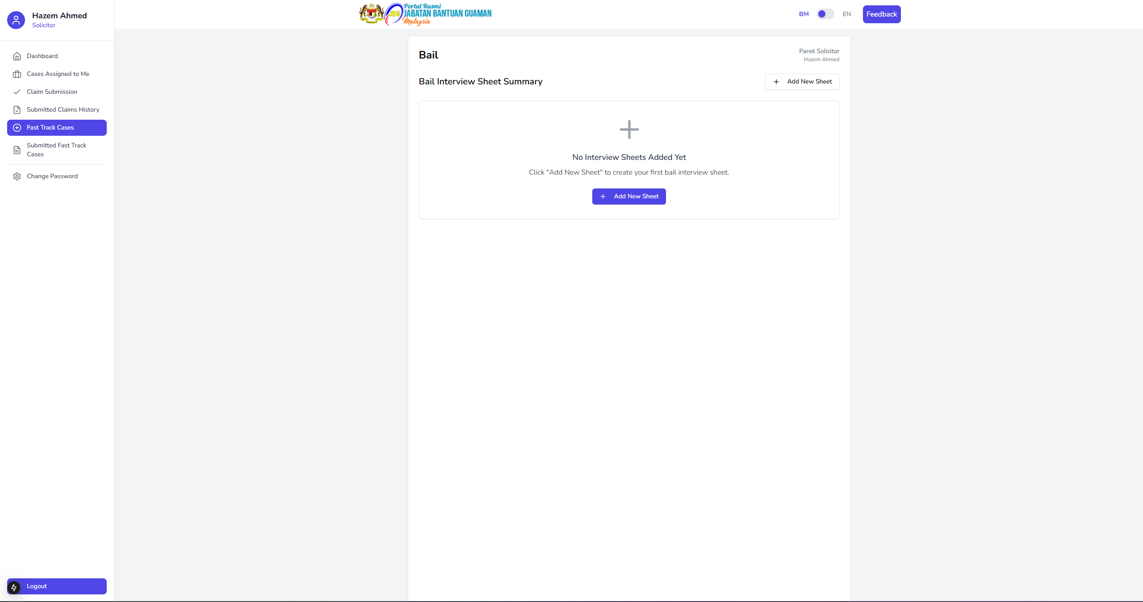Screen dimensions: 1143x602
Task: Click the Dashboard home icon
Action: tap(17, 56)
